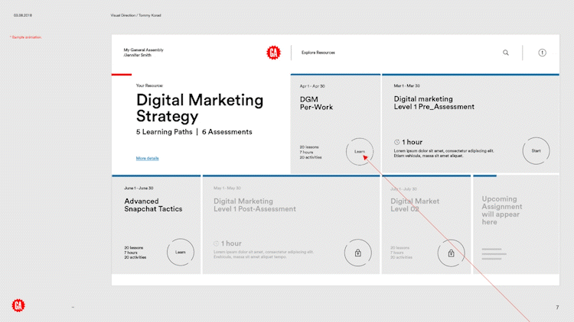Click the Your Resource label
Screen dimensions: 574x322
(x=149, y=85)
